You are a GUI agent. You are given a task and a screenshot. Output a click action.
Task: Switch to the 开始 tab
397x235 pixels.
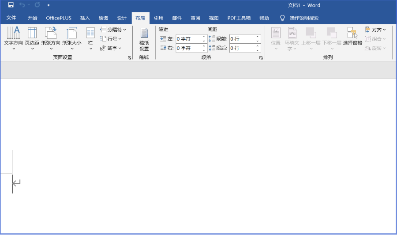[x=32, y=18]
